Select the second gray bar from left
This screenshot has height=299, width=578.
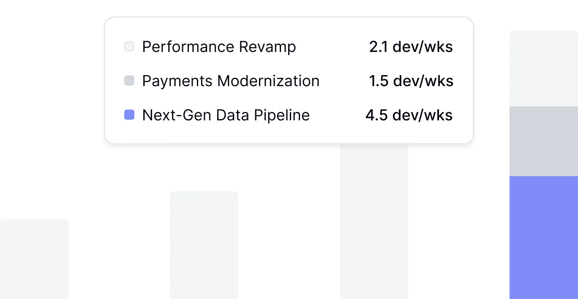[x=204, y=245]
